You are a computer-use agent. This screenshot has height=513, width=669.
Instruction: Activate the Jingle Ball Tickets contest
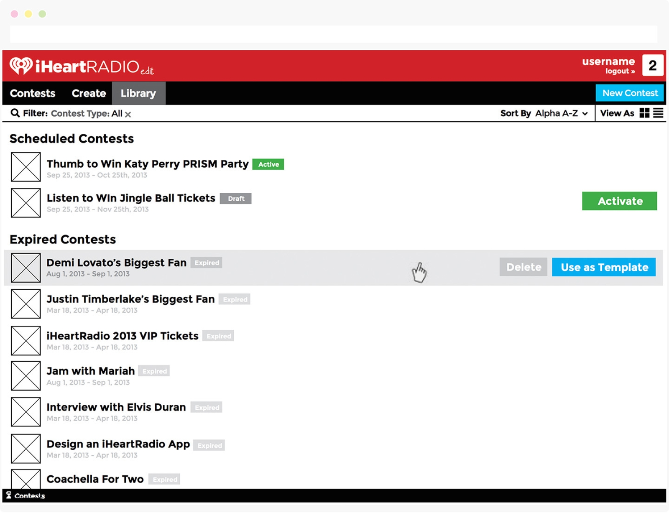619,201
